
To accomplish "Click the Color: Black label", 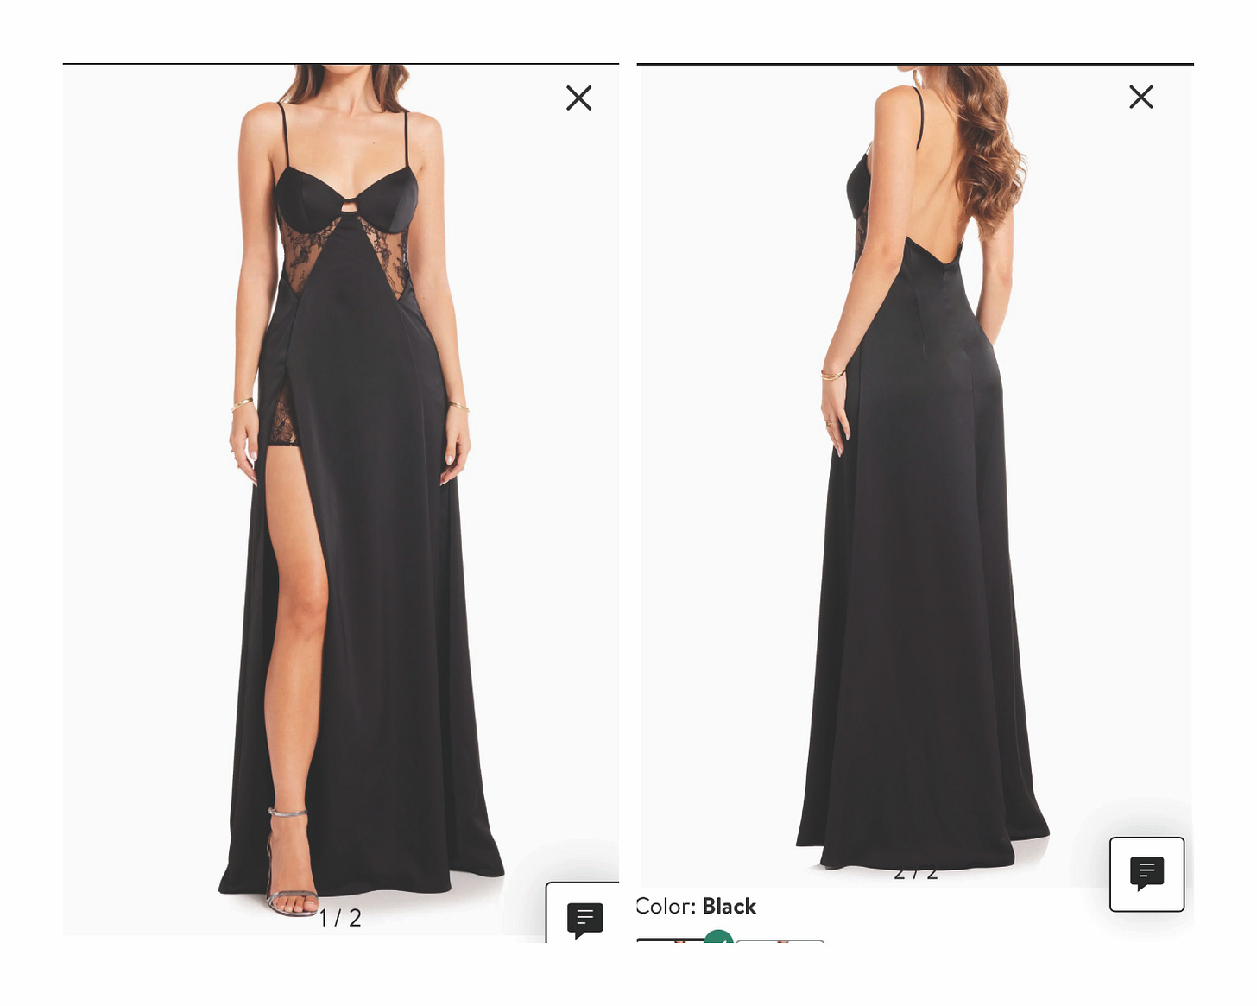I will [x=696, y=906].
